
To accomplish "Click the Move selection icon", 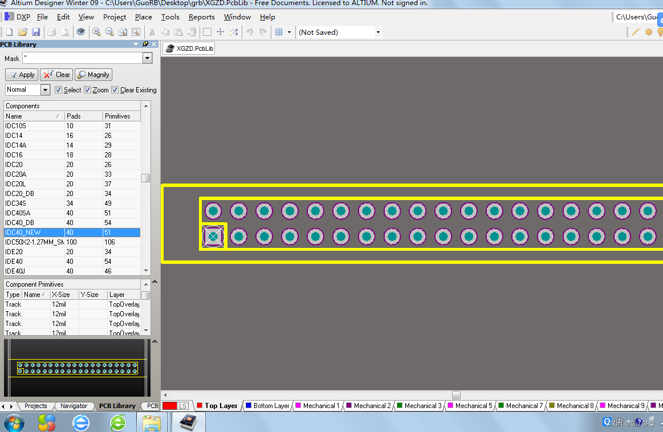I will 220,32.
